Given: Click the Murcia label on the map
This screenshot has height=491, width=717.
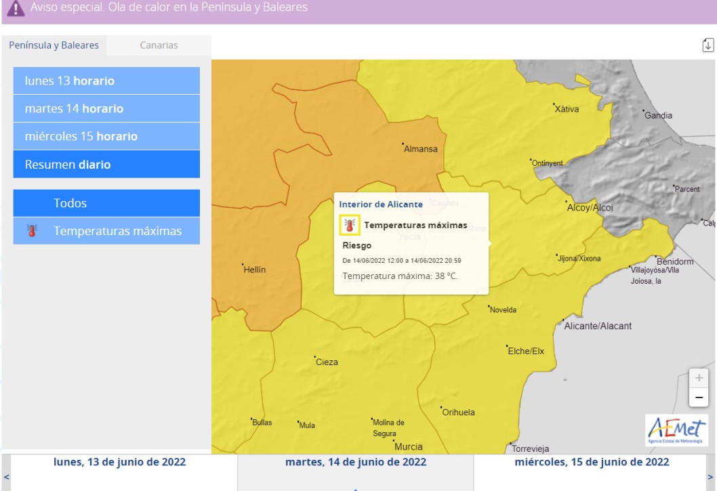Looking at the screenshot, I should [408, 447].
